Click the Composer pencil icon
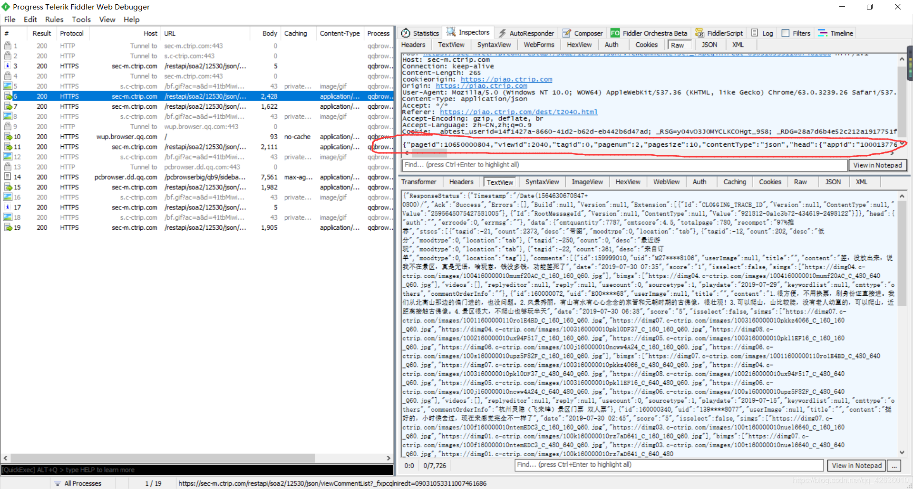Image resolution: width=913 pixels, height=489 pixels. 567,33
